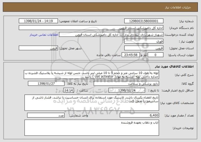Click the general need description text box
Viewport: 201px width, 142px height.
(91, 75)
